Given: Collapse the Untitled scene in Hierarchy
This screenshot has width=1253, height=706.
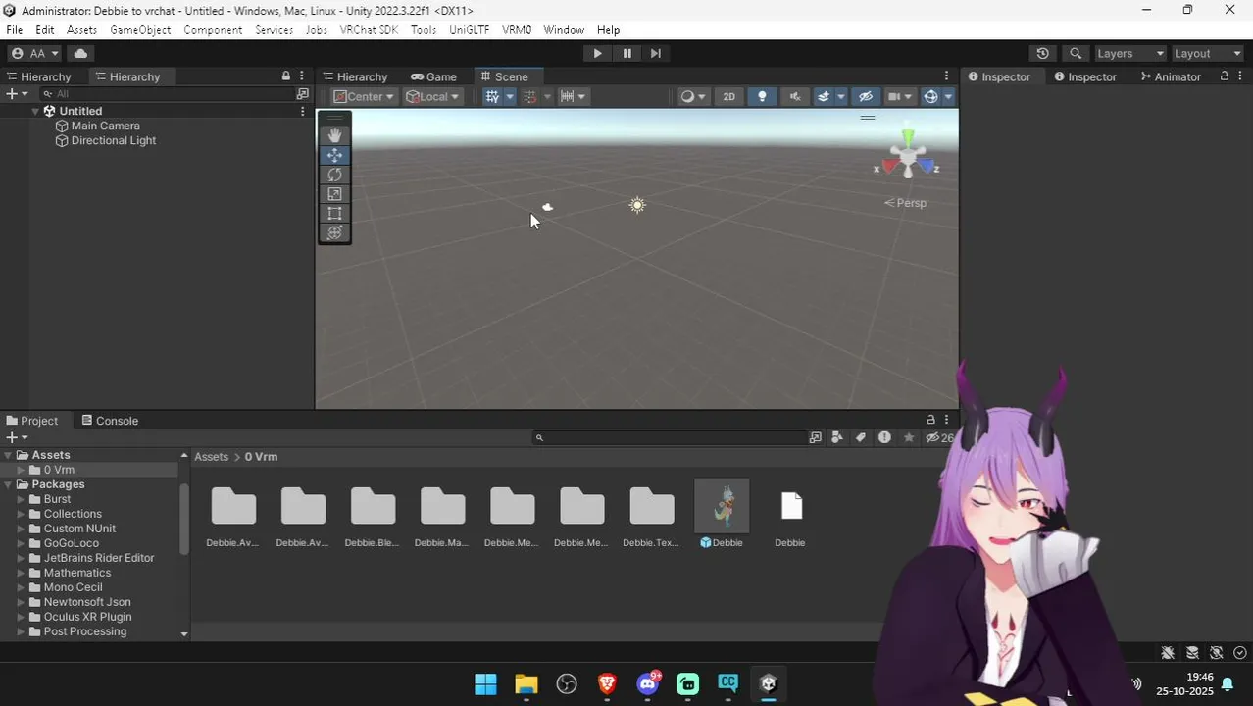Looking at the screenshot, I should (35, 111).
